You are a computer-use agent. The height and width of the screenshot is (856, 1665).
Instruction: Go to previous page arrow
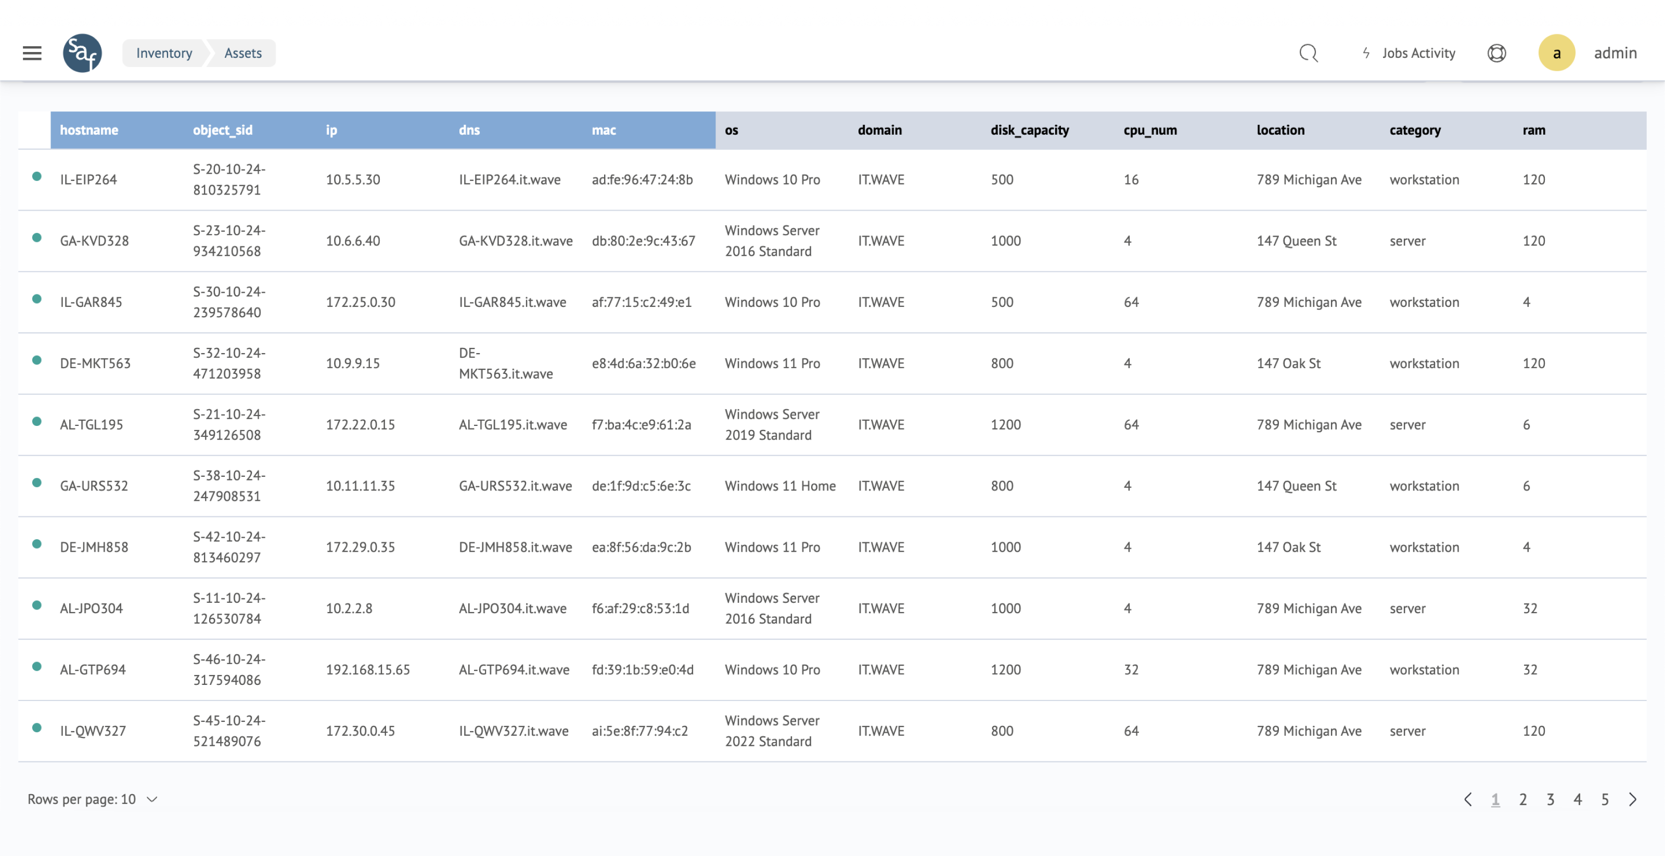1468,799
